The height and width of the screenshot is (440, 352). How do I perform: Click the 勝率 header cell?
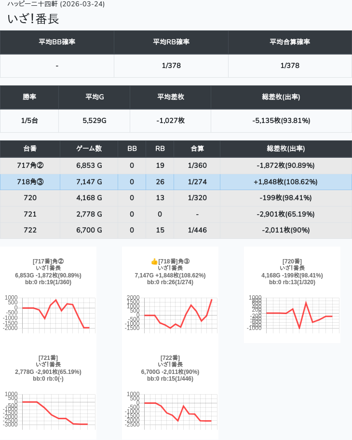(29, 97)
